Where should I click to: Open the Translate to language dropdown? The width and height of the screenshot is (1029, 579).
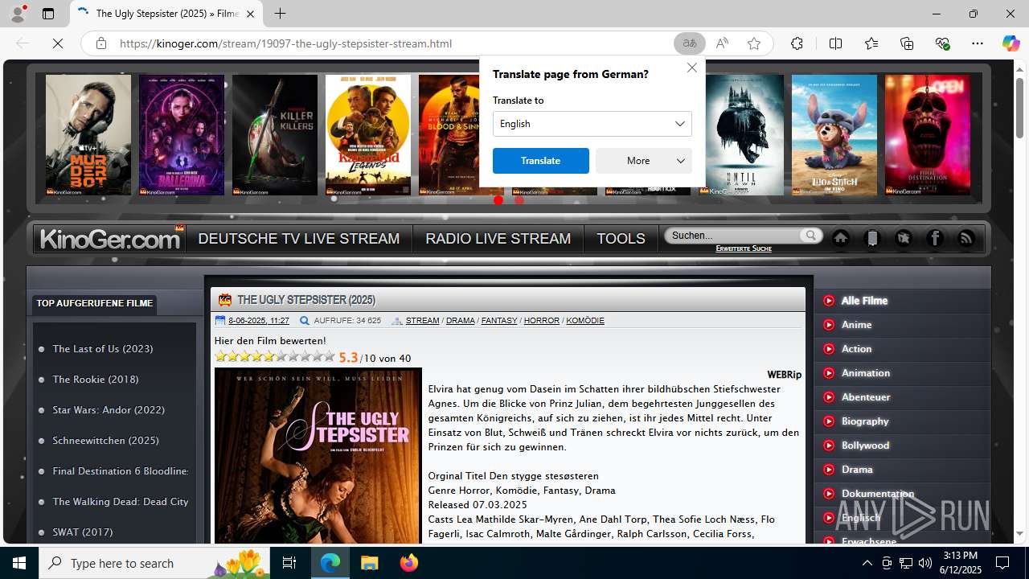(592, 124)
